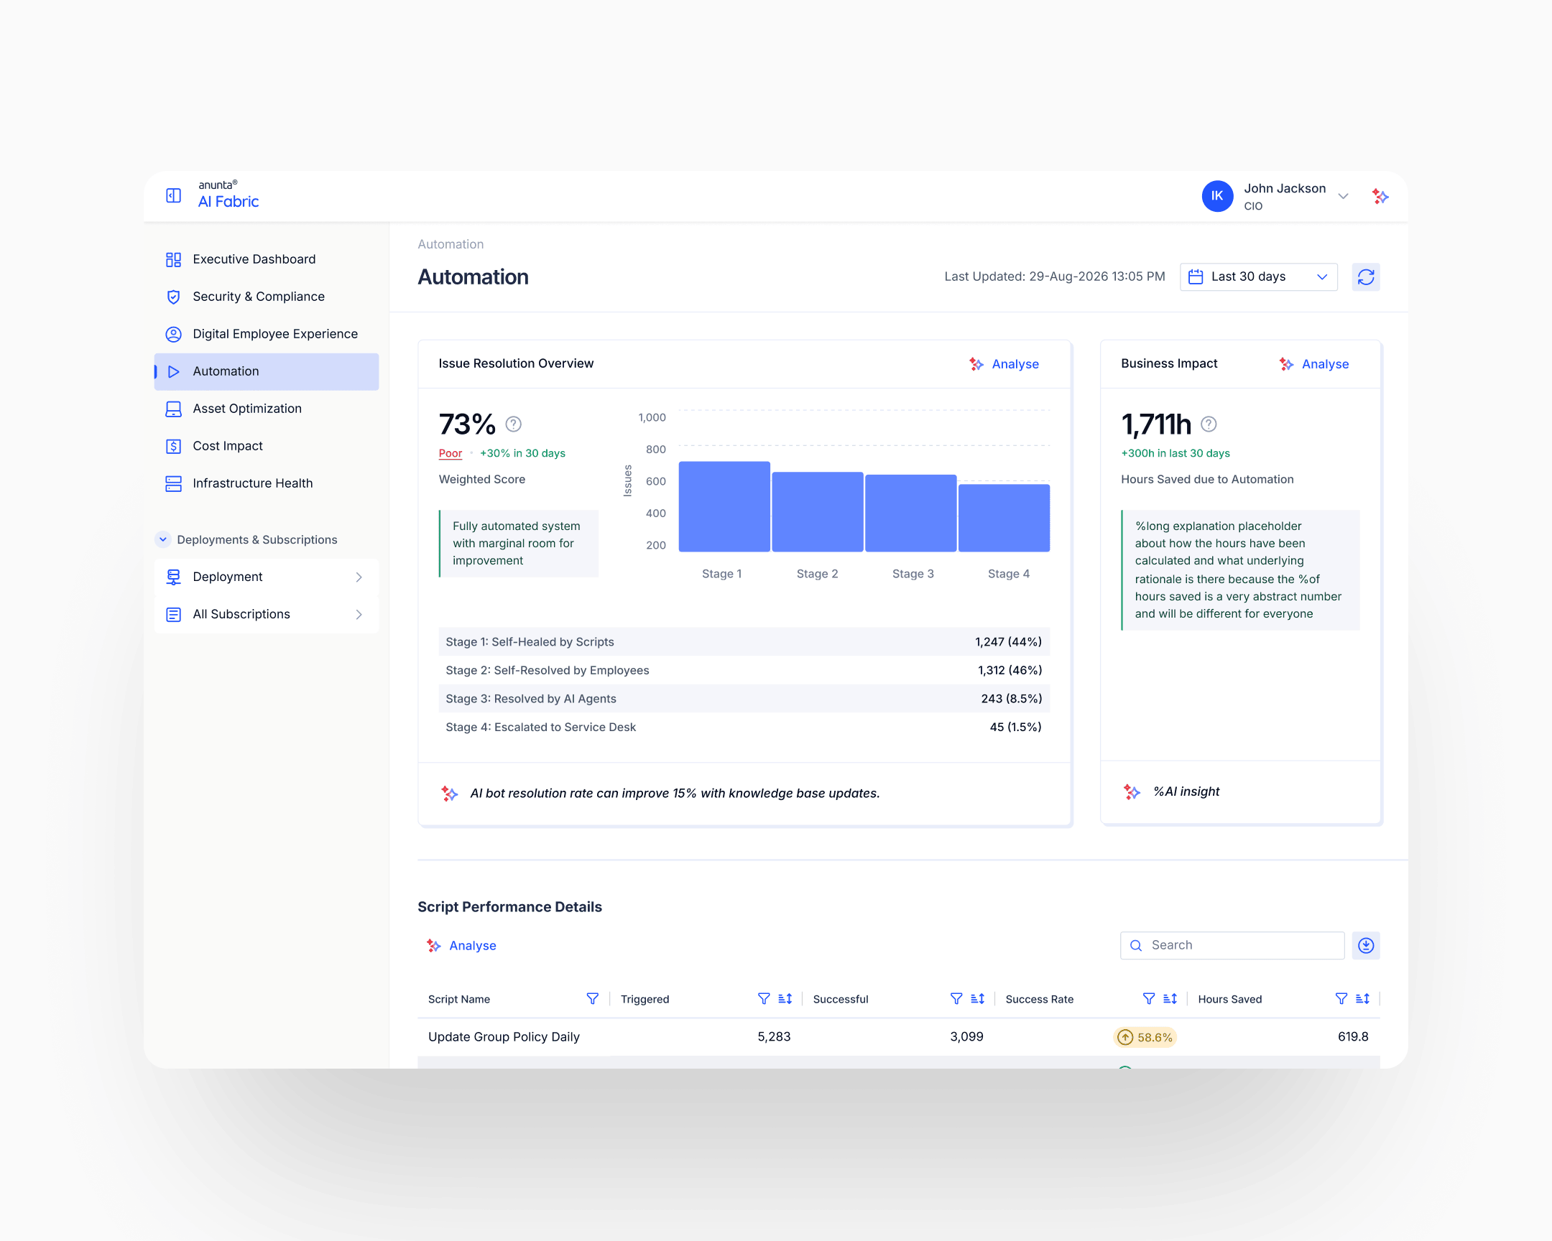Expand the John Jackson profile menu
Viewport: 1552px width, 1241px height.
(x=1343, y=195)
